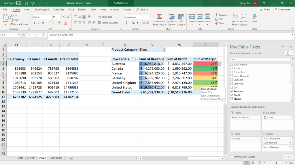This screenshot has width=295, height=165.
Task: Enable the Defer Layout Update checkbox
Action: pos(232,157)
